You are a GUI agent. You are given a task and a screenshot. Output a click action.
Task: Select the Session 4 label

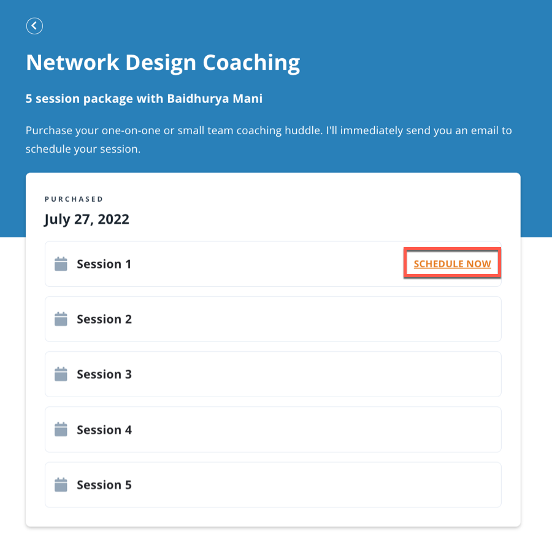point(104,430)
